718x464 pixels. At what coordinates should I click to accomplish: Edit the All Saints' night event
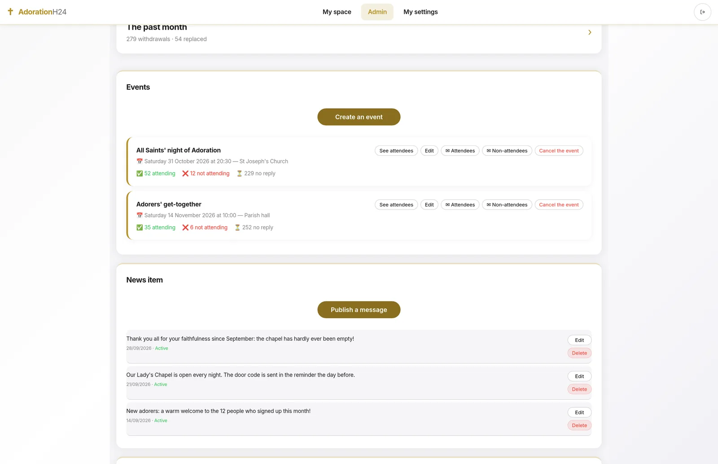click(x=429, y=151)
